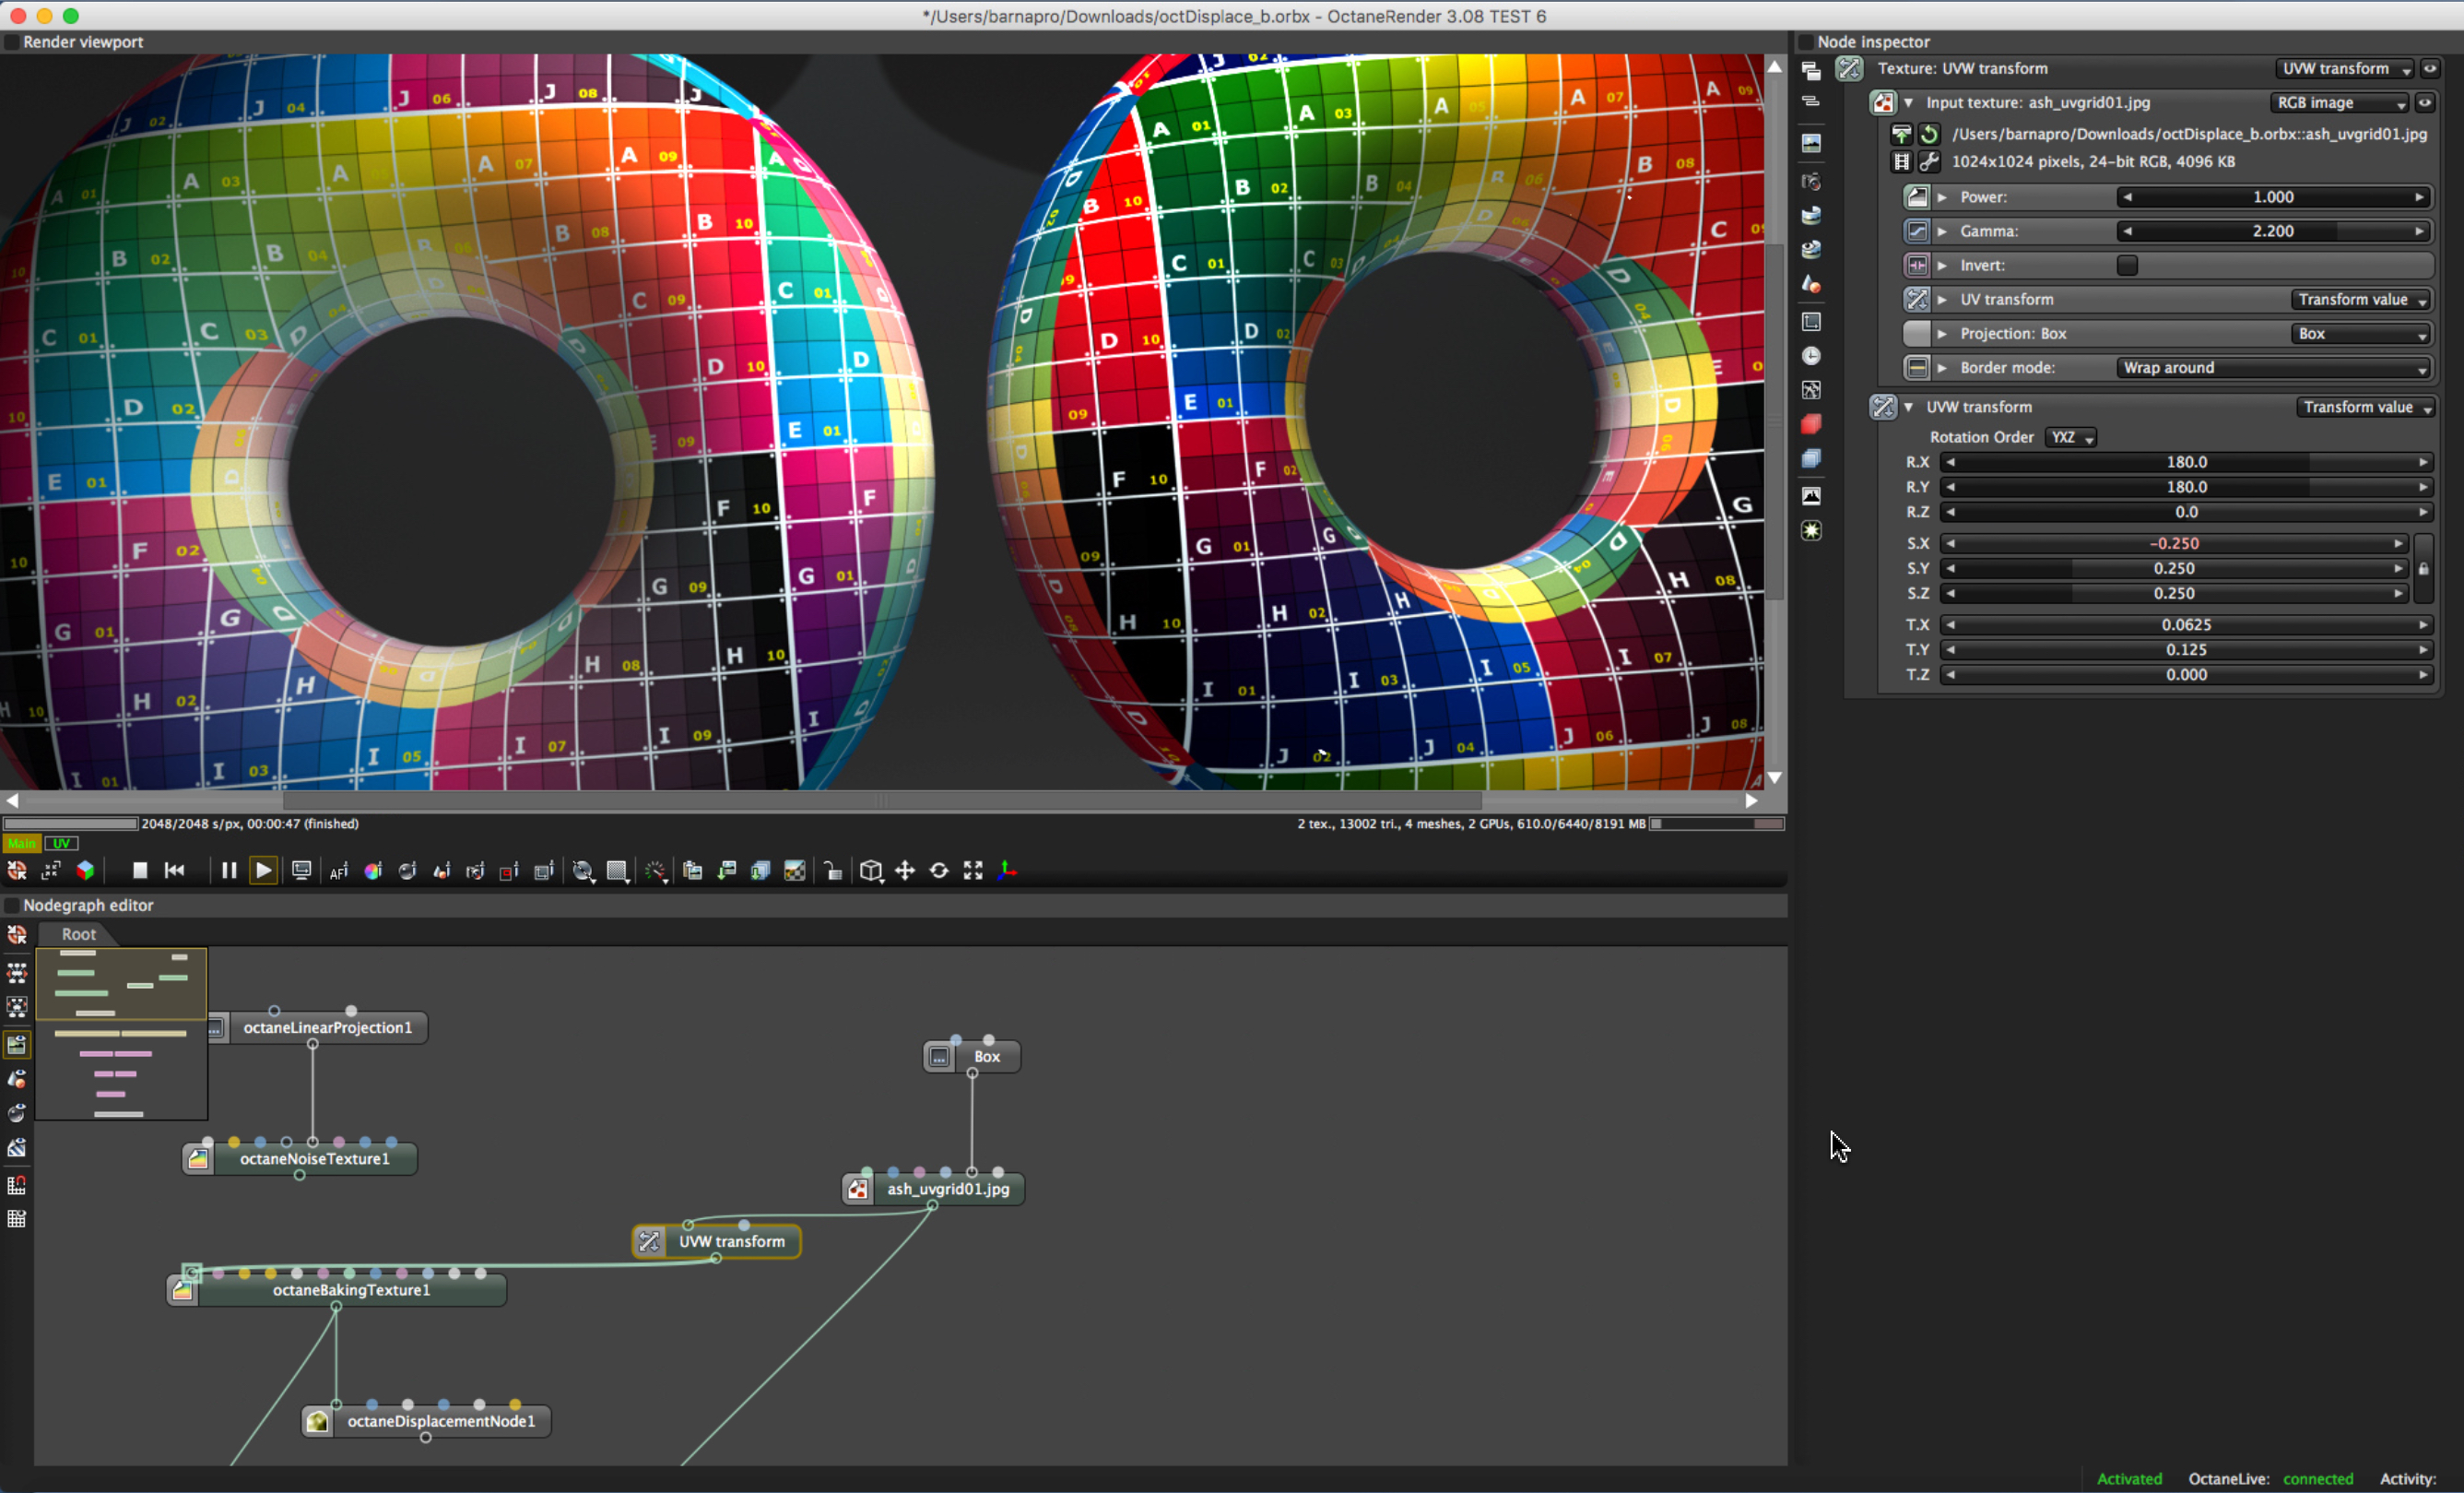Click the Power value slider
This screenshot has height=1493, width=2464.
tap(2272, 197)
